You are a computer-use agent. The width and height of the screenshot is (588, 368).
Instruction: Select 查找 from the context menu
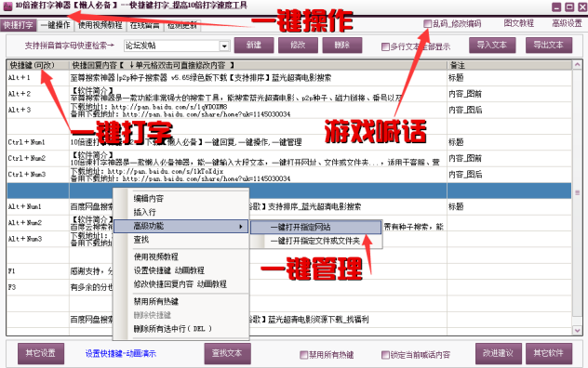click(x=141, y=240)
